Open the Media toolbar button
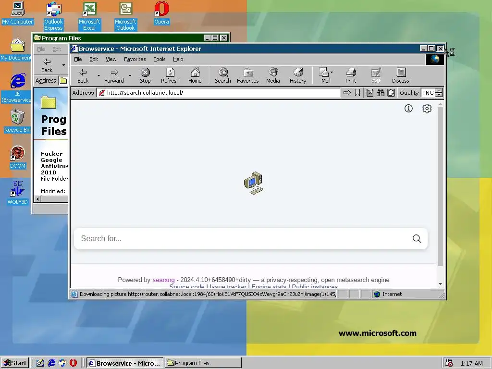Viewport: 492px width, 369px height. [273, 75]
